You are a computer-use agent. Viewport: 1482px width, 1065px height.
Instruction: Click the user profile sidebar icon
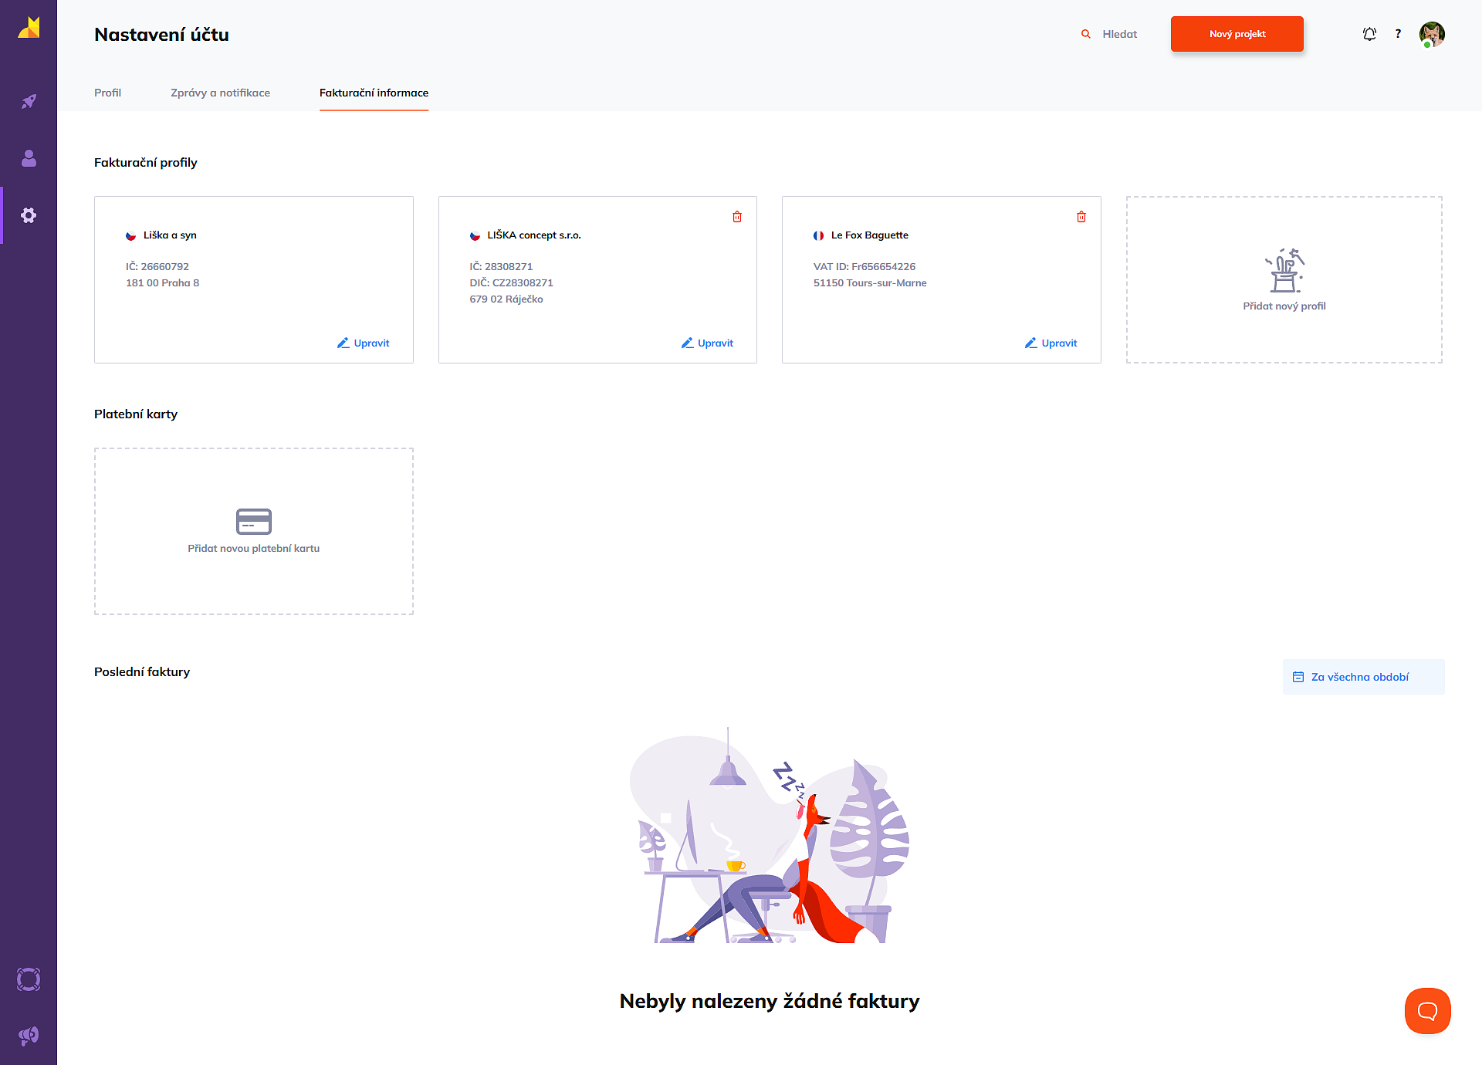click(29, 158)
